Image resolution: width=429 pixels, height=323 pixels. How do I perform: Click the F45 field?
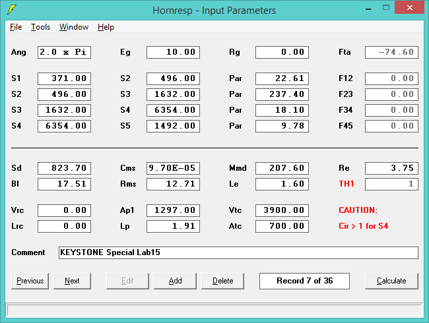[x=391, y=126]
